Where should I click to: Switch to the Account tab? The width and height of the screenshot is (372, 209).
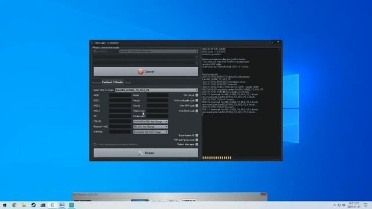(96, 82)
